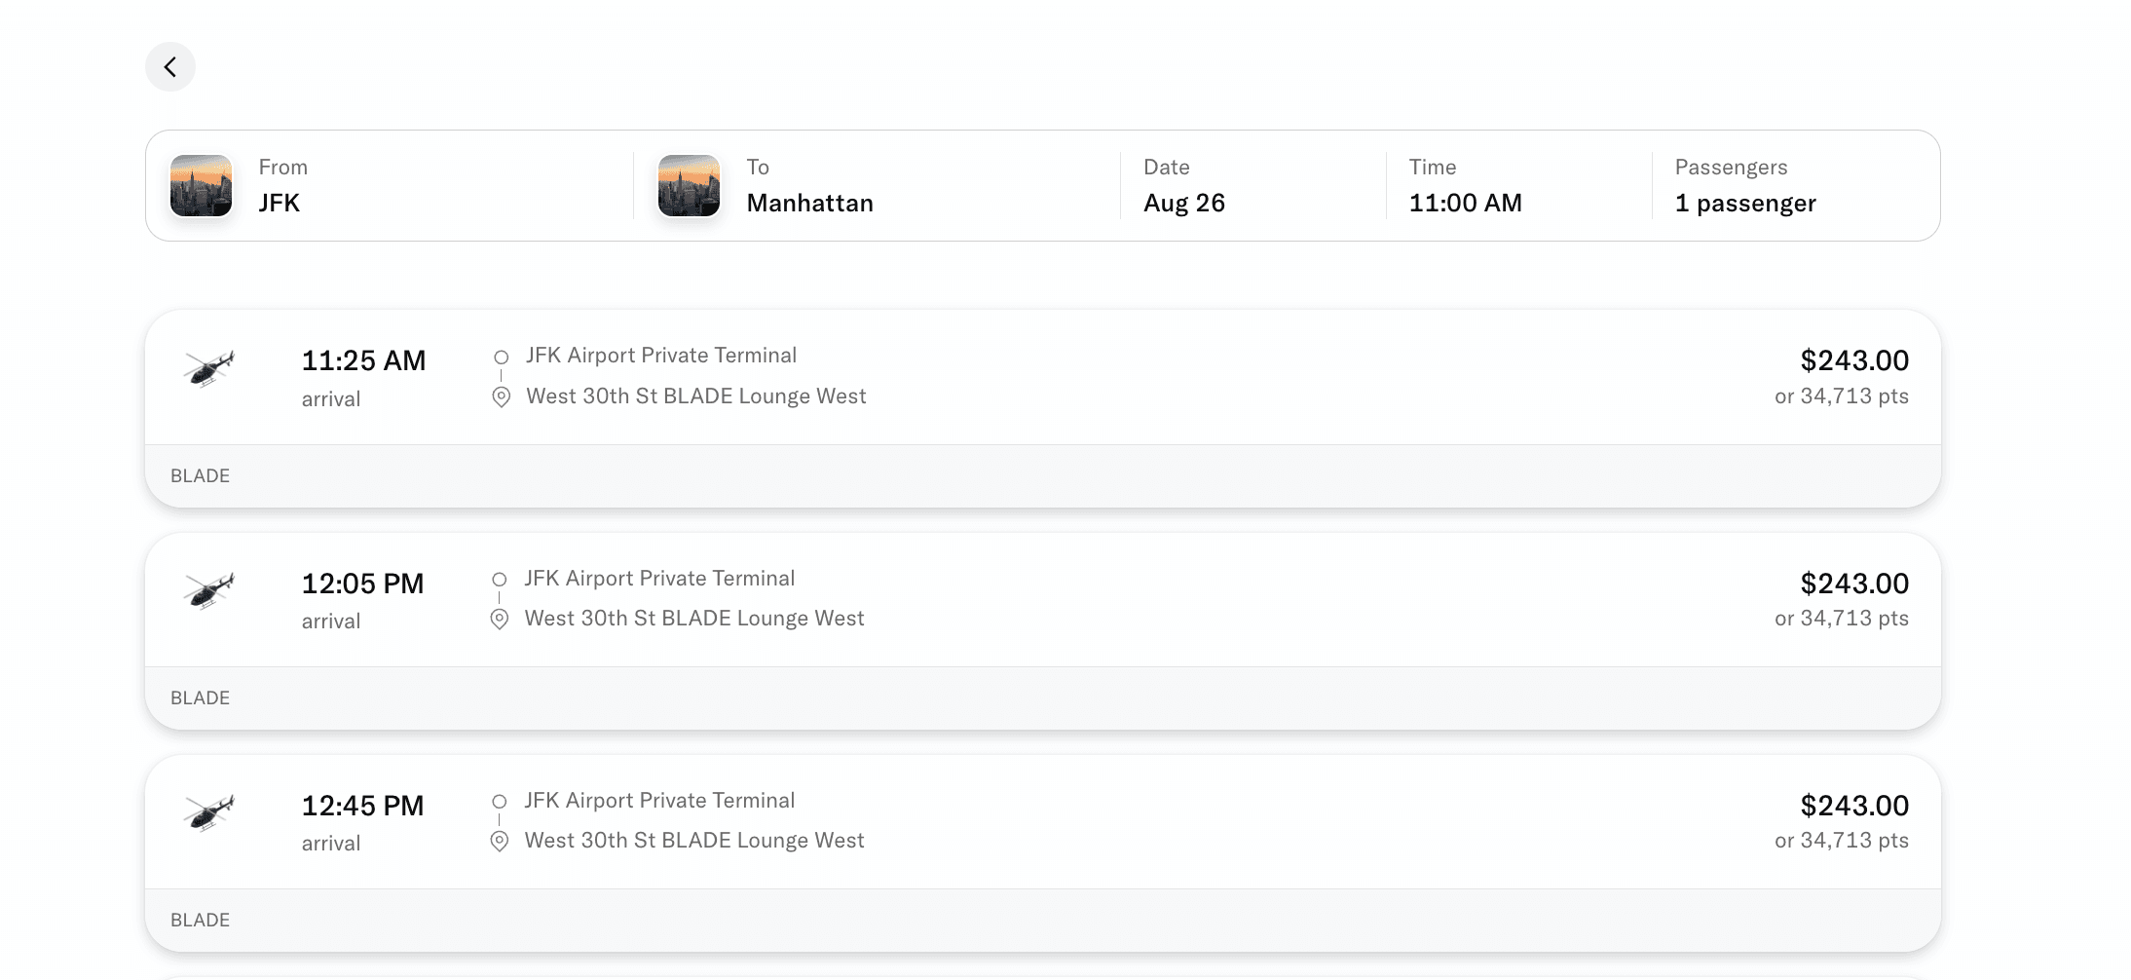Click the helicopter icon for 12:45 PM flight
The height and width of the screenshot is (980, 2131).
(x=209, y=812)
